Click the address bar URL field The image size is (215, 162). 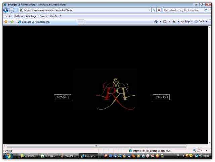pos(84,10)
